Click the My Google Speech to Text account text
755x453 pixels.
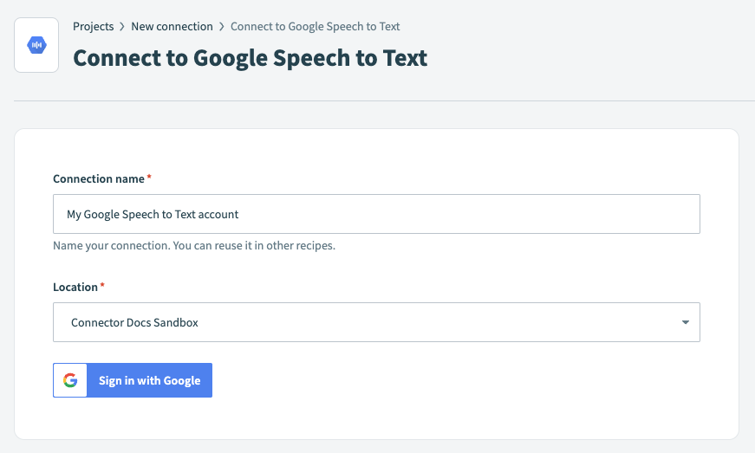[153, 214]
